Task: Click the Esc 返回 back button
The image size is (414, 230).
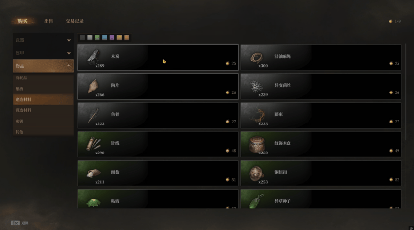Action: [20, 223]
